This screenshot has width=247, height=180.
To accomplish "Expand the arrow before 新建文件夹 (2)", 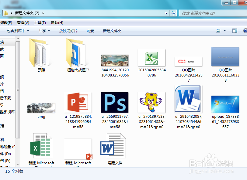I will (x=12, y=13).
